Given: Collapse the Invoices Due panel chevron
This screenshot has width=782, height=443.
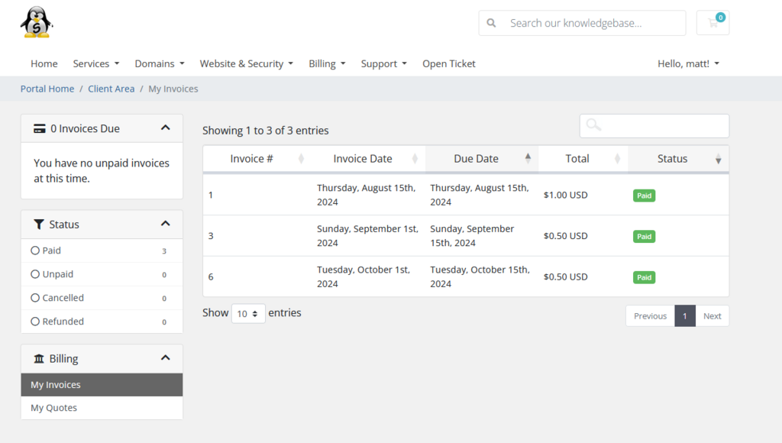Looking at the screenshot, I should click(x=166, y=128).
